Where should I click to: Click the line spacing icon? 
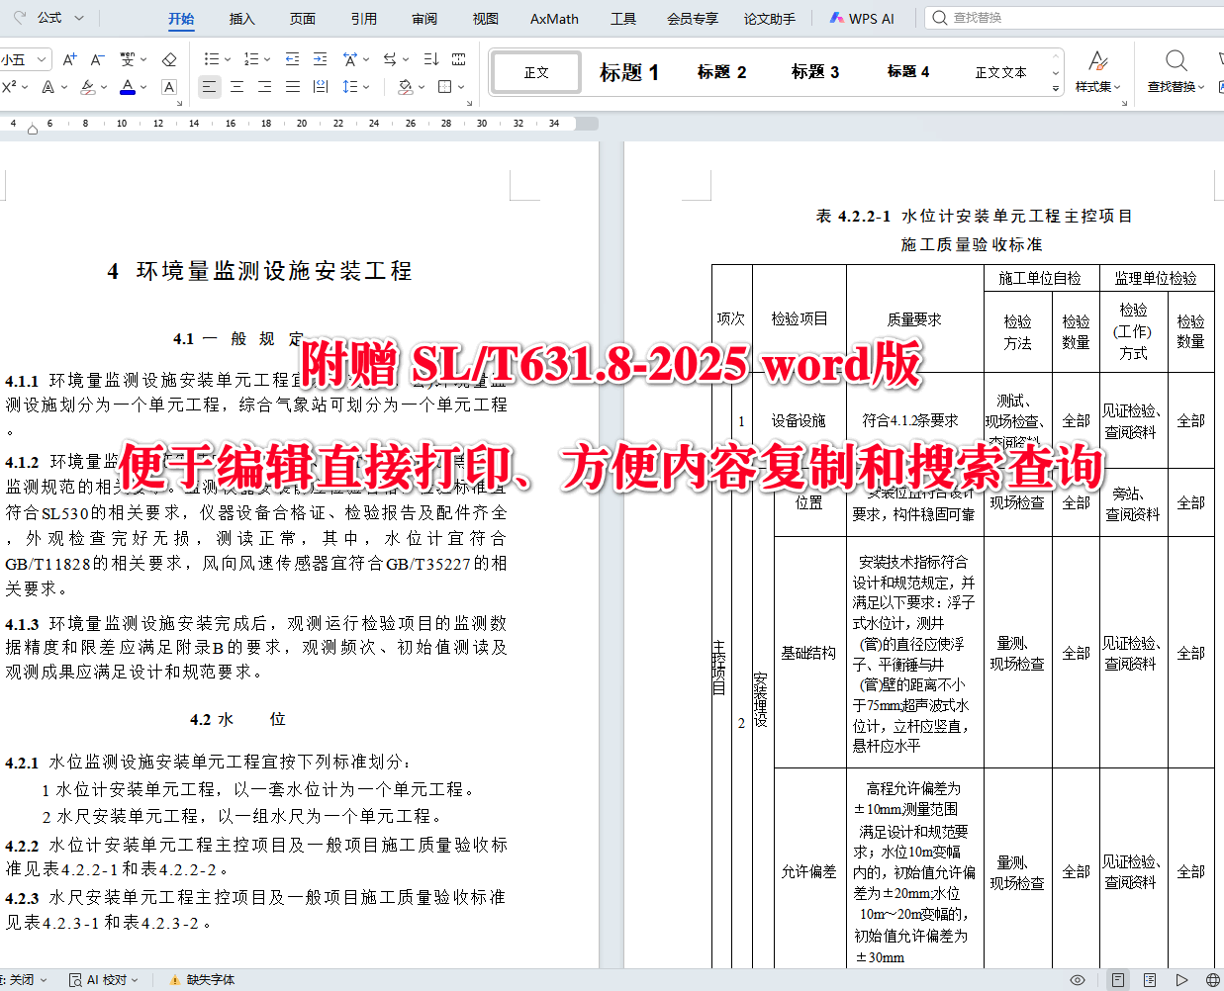point(349,87)
